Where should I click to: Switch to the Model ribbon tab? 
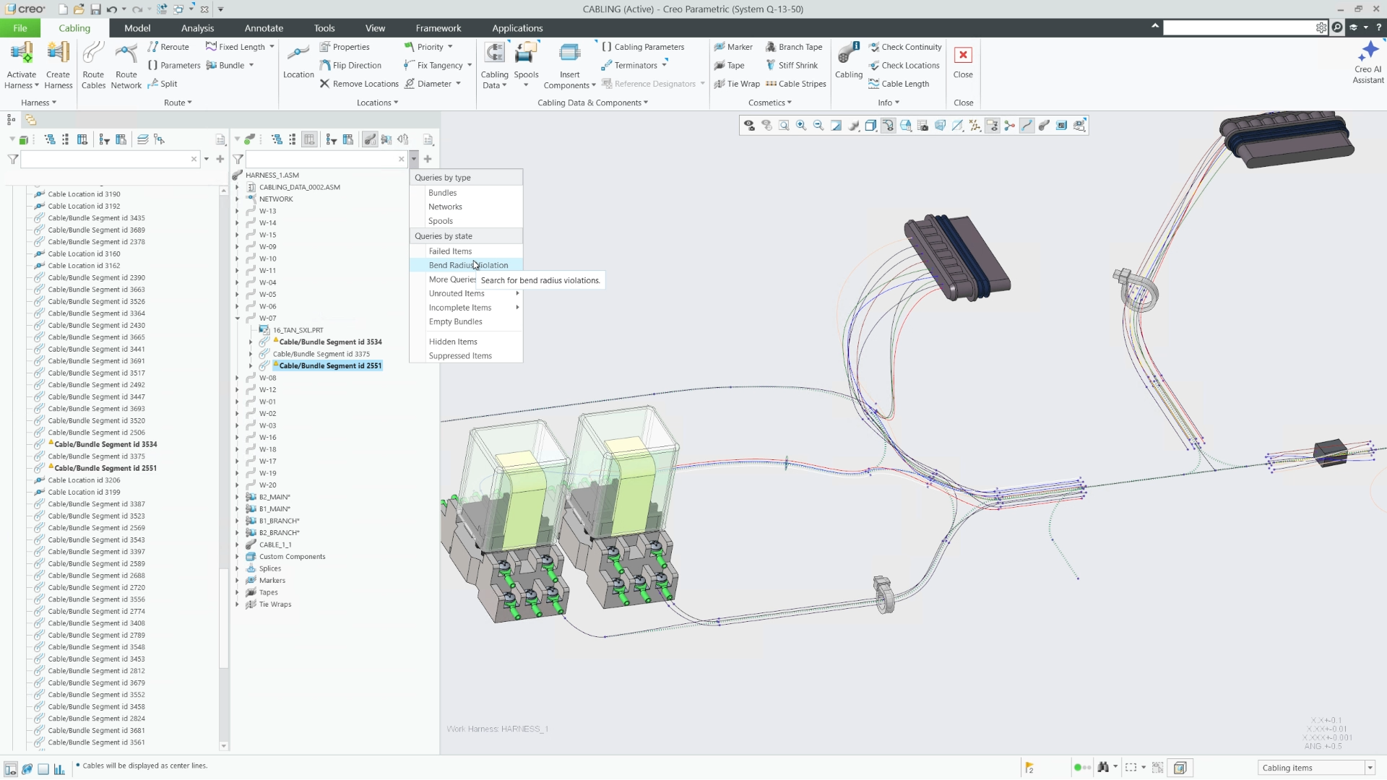click(137, 28)
